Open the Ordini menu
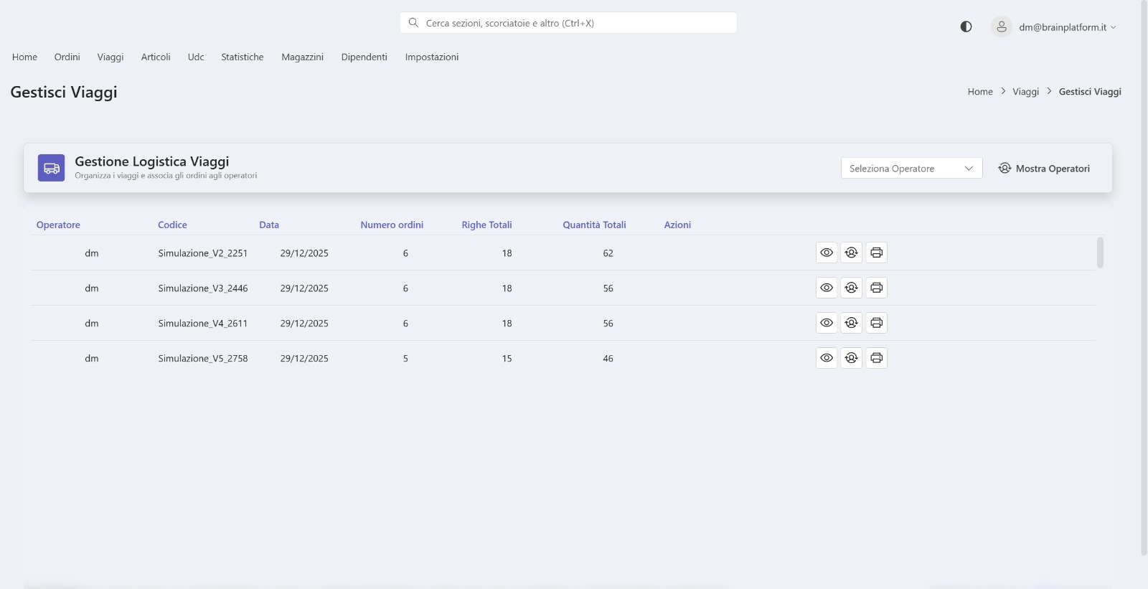 pos(67,57)
